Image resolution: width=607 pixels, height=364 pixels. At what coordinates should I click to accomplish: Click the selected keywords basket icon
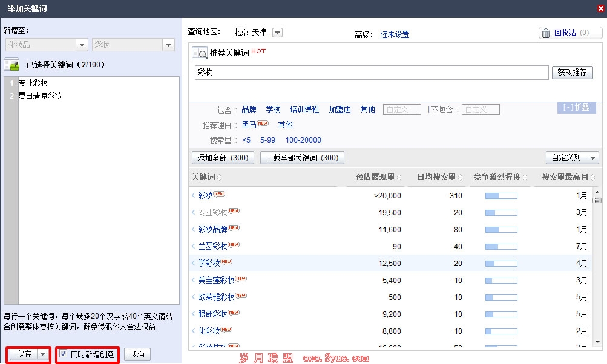(x=12, y=64)
